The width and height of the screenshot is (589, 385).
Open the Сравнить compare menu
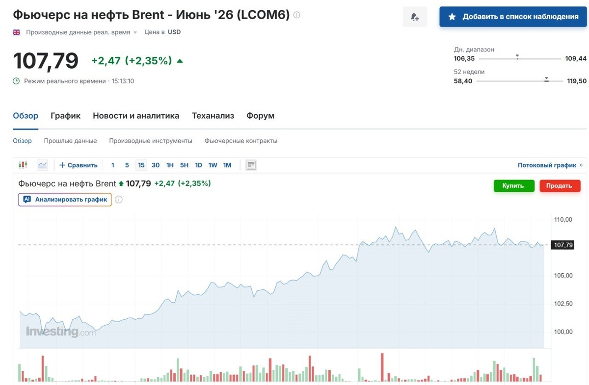click(79, 165)
